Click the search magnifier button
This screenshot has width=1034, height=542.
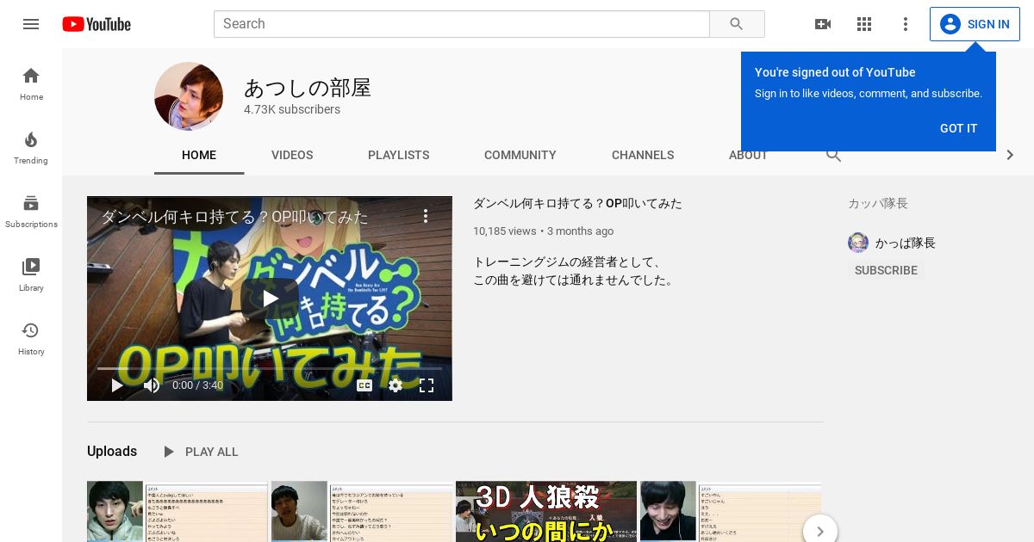(x=737, y=24)
